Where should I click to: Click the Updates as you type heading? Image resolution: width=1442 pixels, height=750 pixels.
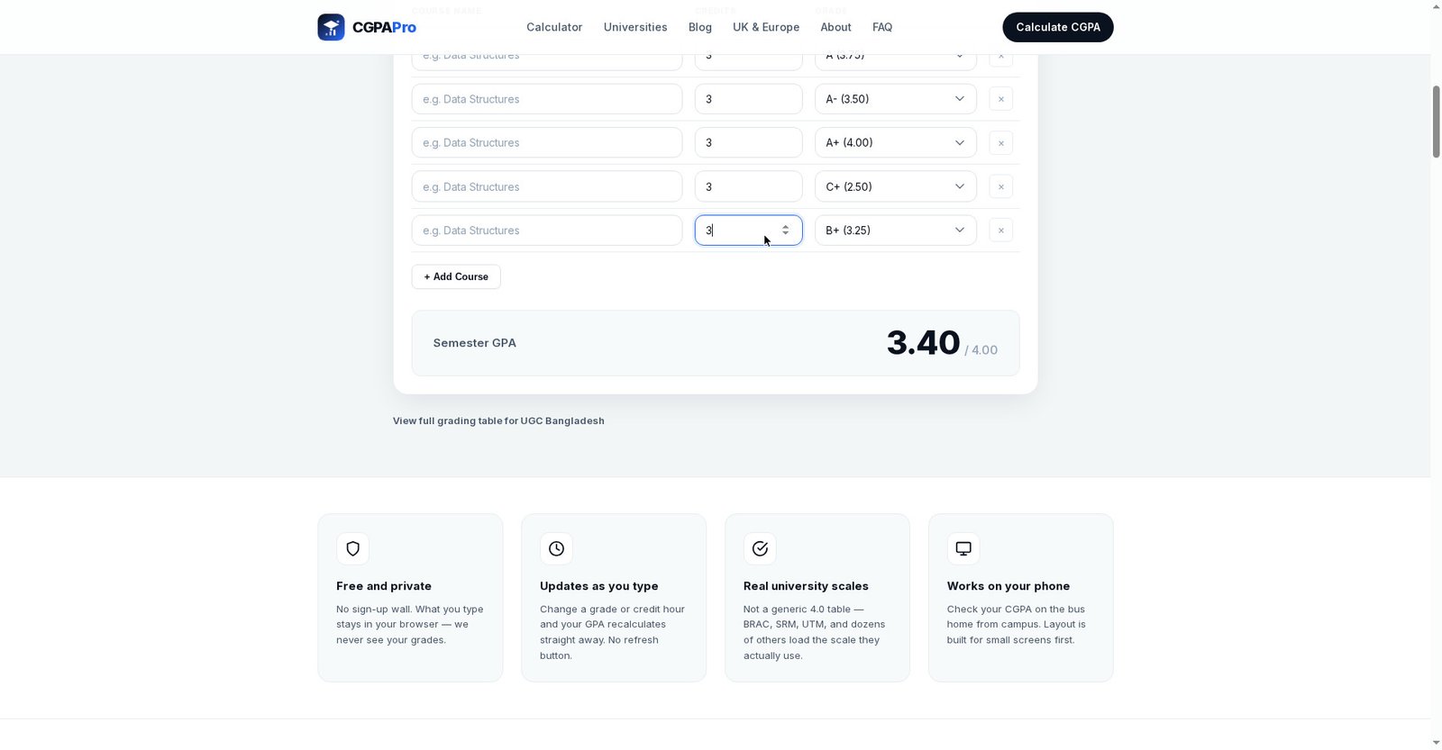(x=599, y=586)
